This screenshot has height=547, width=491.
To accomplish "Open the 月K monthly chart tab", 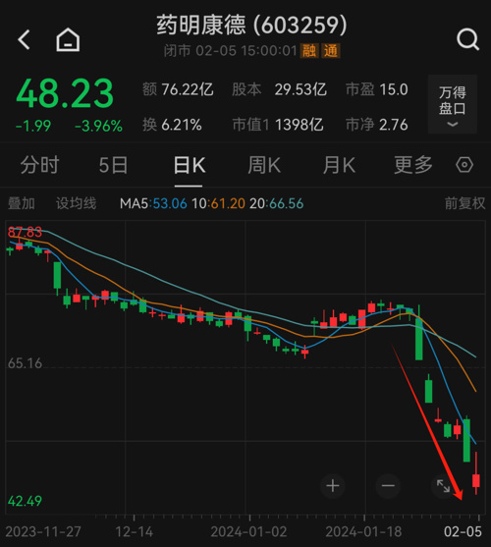I will click(339, 165).
